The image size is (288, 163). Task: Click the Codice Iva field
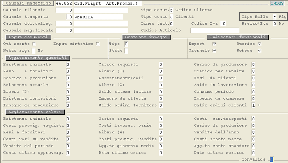(223, 23)
